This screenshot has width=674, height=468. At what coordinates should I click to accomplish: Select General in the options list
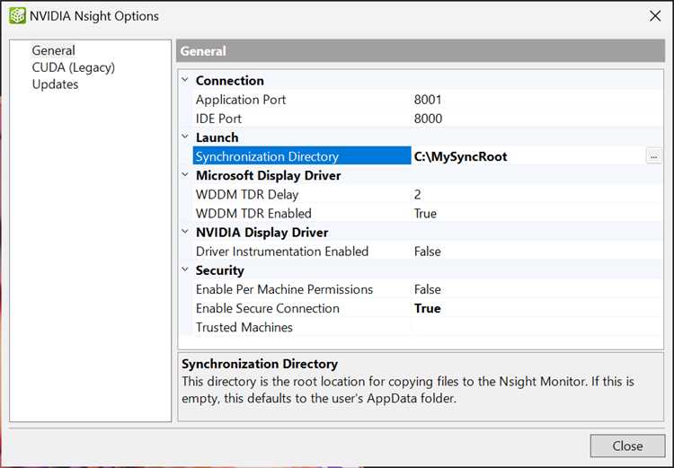coord(53,50)
